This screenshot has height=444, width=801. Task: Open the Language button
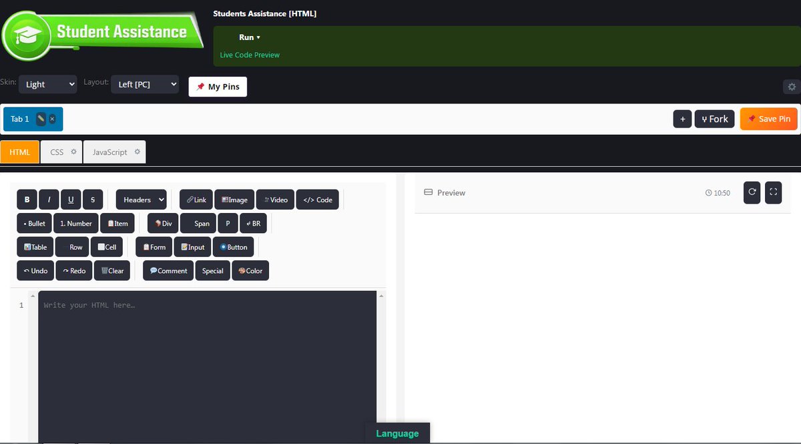[x=397, y=433]
